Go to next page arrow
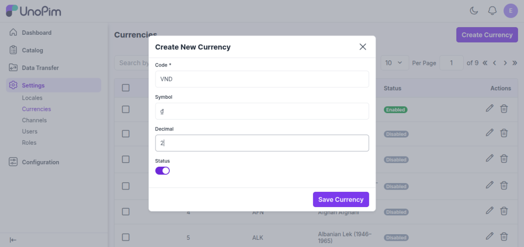 [x=505, y=63]
